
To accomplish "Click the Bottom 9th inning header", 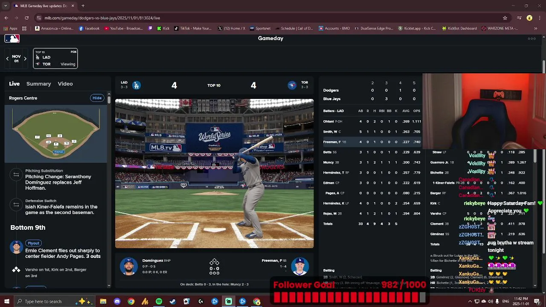I will coord(28,228).
